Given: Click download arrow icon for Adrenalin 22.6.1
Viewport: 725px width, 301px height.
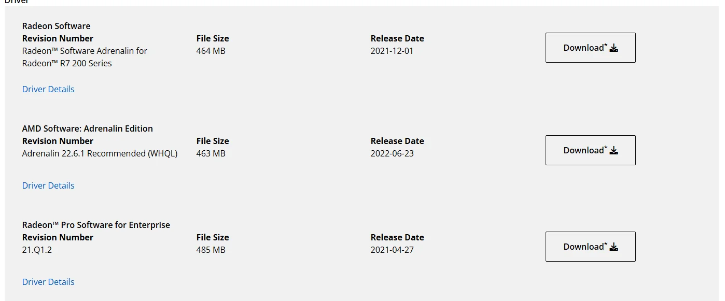Looking at the screenshot, I should click(x=614, y=151).
